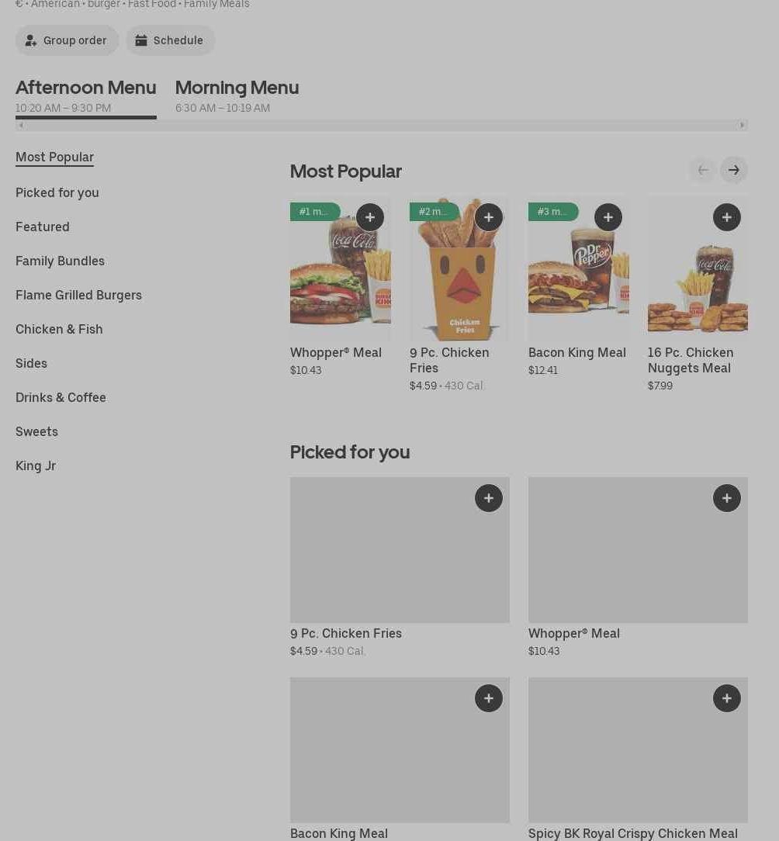
Task: Add Whopper Meal in Picked for you
Action: pyautogui.click(x=727, y=498)
